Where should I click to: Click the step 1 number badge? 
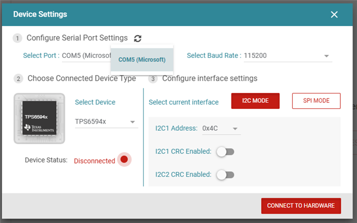(18, 38)
